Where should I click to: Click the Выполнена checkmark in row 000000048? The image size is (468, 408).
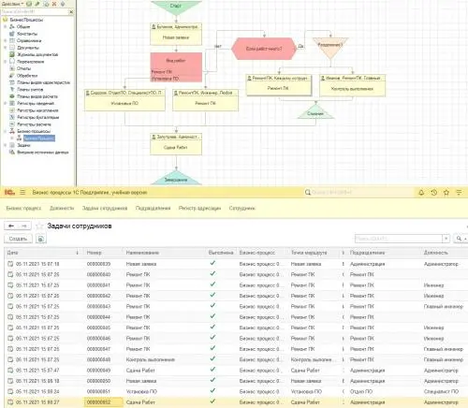pyautogui.click(x=212, y=359)
